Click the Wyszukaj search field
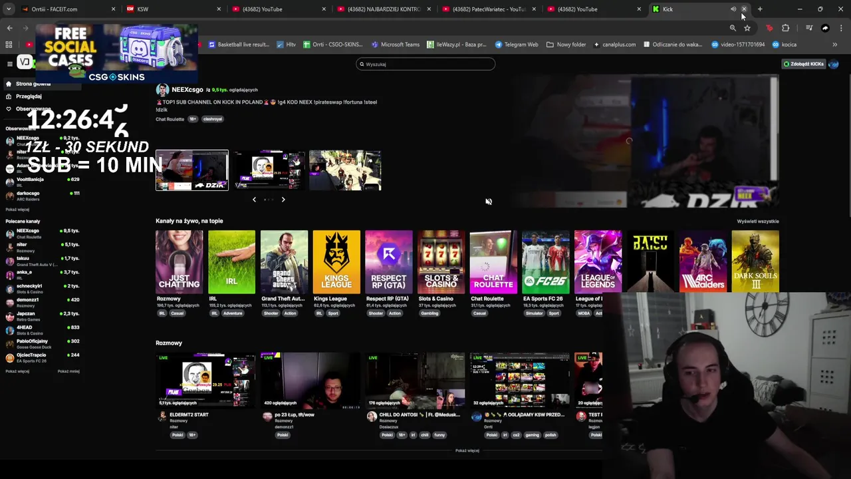This screenshot has width=851, height=479. 425,64
